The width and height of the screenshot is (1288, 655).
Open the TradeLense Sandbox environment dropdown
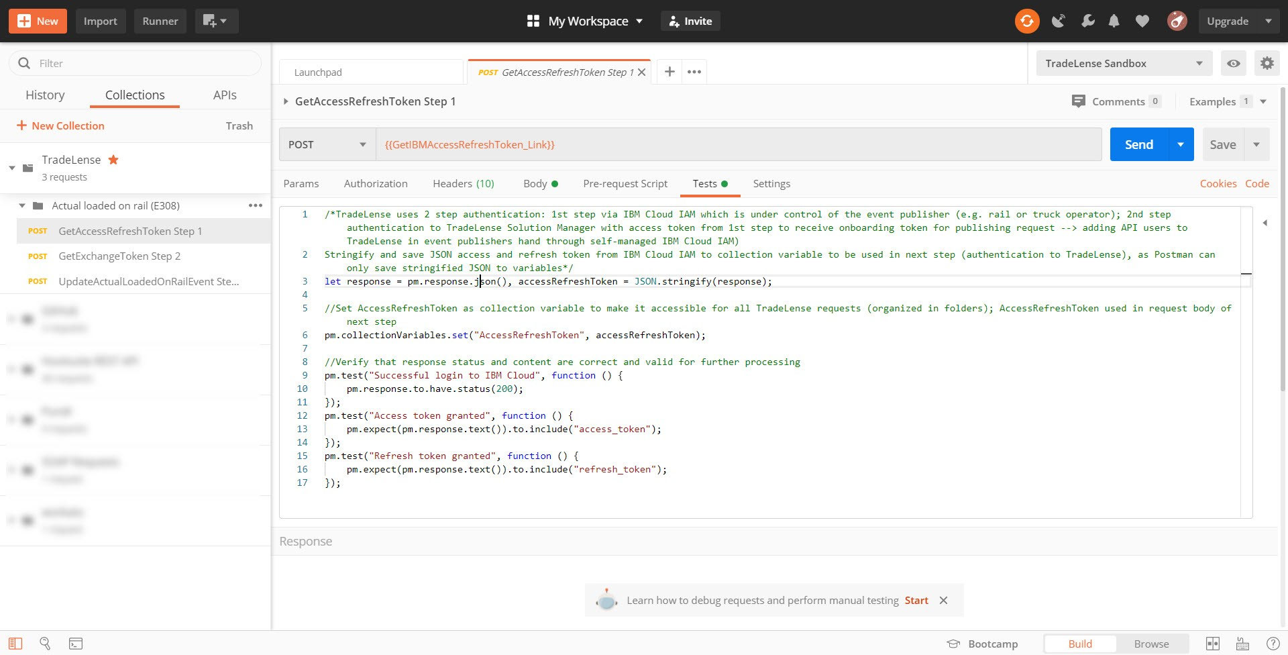point(1124,64)
